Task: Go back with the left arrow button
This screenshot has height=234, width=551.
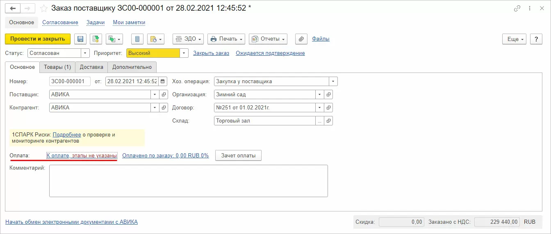Action: [12, 8]
